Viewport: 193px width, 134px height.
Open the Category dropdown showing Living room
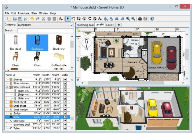(45, 25)
